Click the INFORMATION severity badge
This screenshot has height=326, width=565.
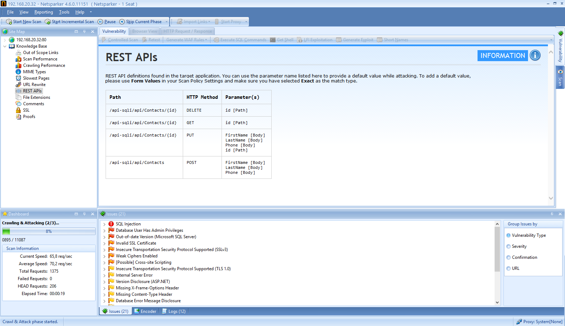tap(503, 55)
